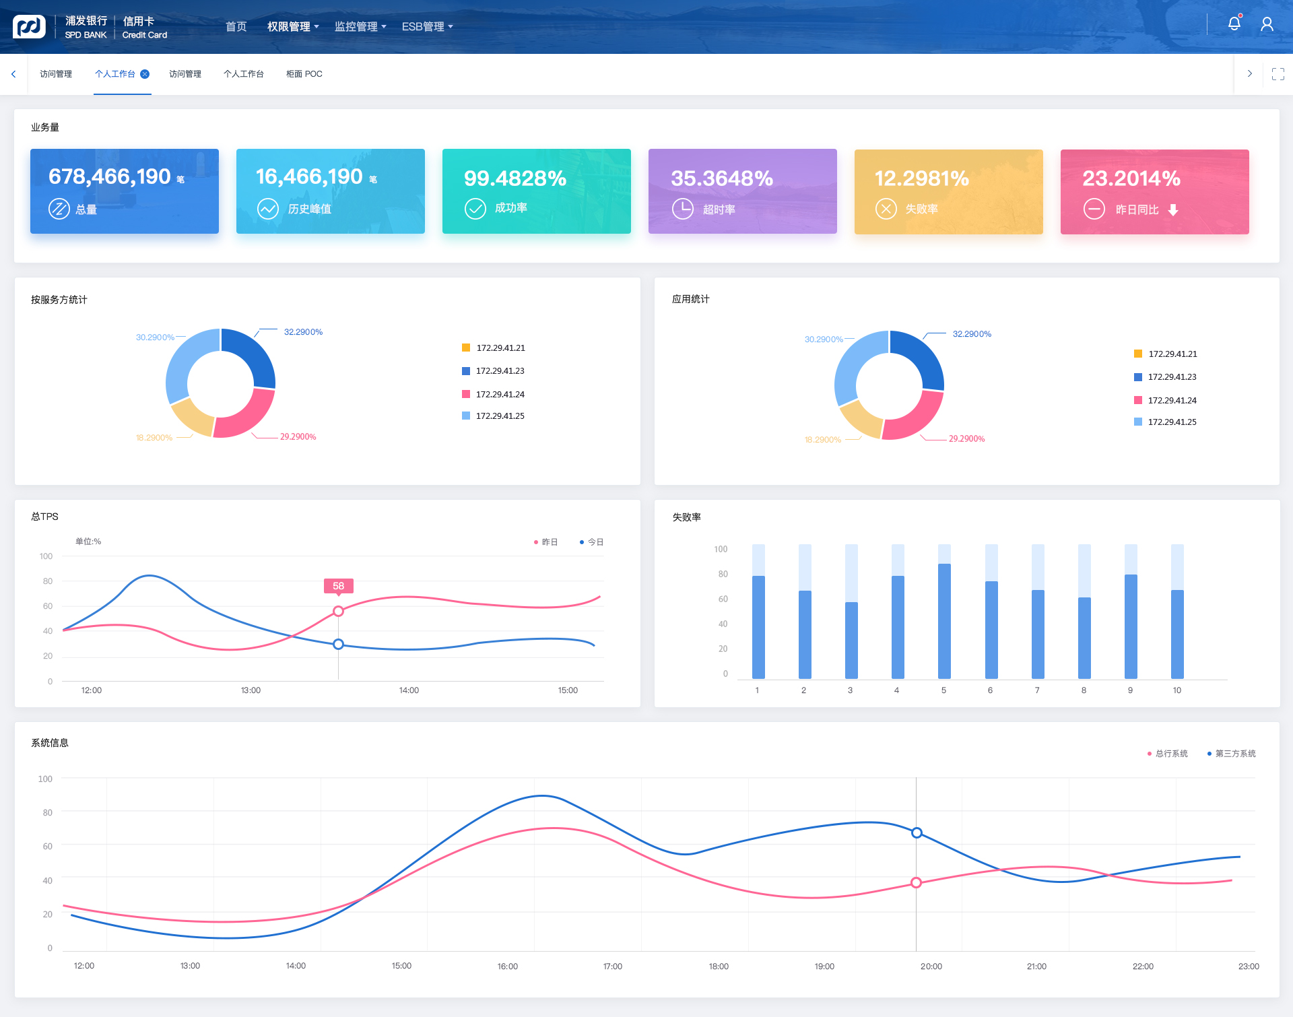Click bar 1 in 失败率 chart
Screen dimensions: 1293x1017
tap(758, 627)
